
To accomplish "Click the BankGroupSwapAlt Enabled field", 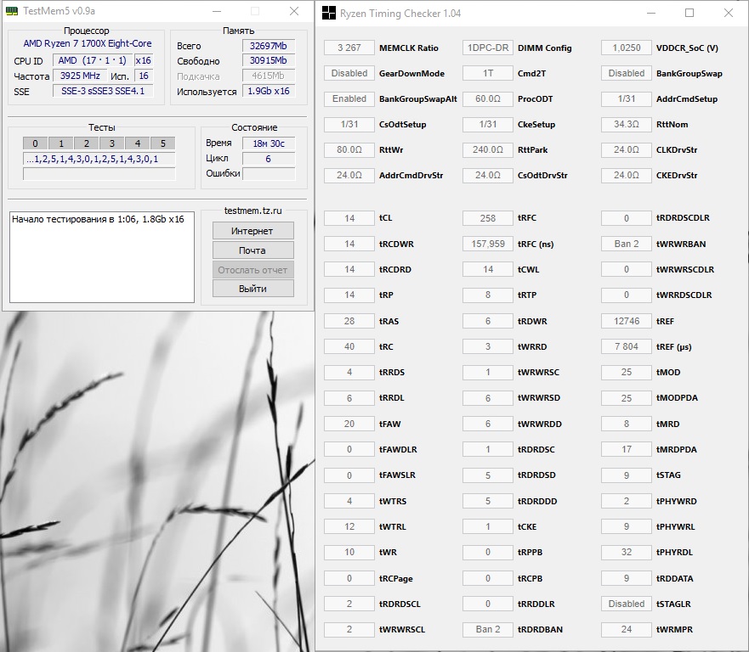I will tap(349, 98).
